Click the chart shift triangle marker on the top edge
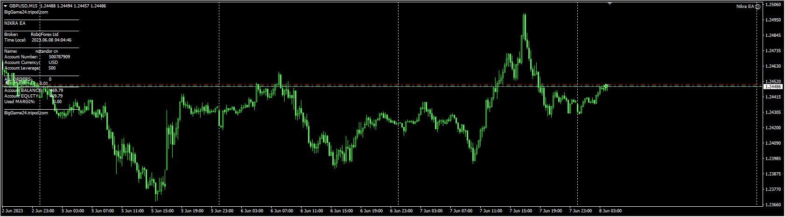785x217 pixels. pyautogui.click(x=610, y=3)
